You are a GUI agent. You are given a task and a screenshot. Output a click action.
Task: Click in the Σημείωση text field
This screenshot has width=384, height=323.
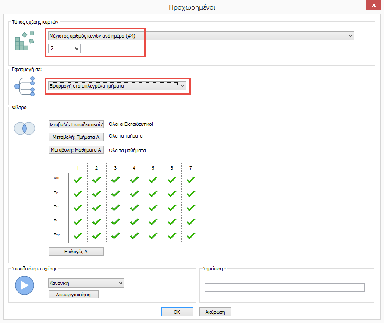pyautogui.click(x=284, y=288)
